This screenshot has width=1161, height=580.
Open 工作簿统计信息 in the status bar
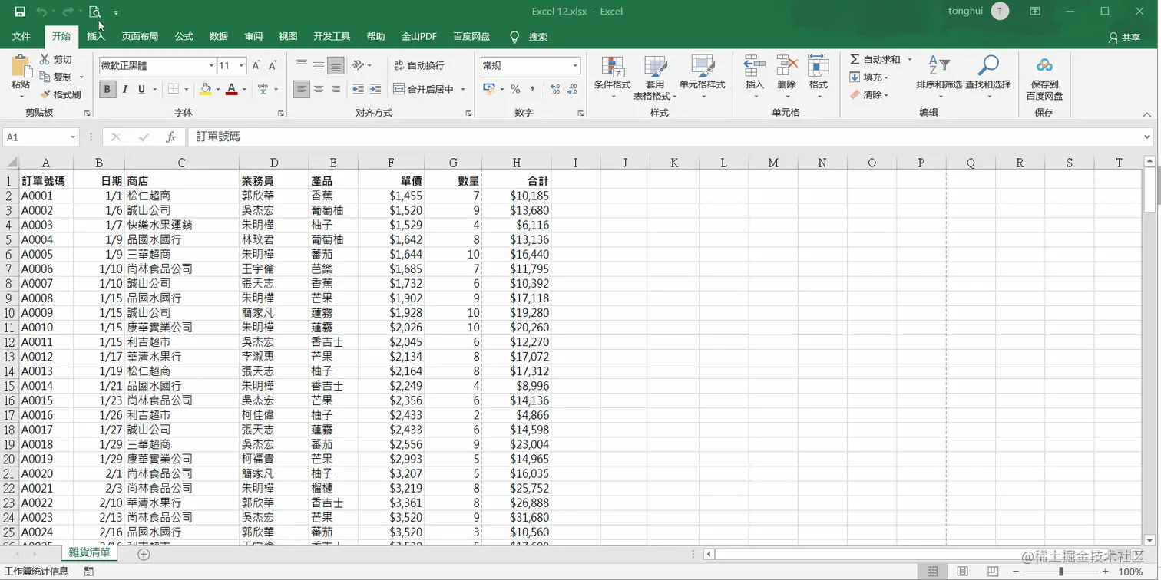click(x=36, y=572)
